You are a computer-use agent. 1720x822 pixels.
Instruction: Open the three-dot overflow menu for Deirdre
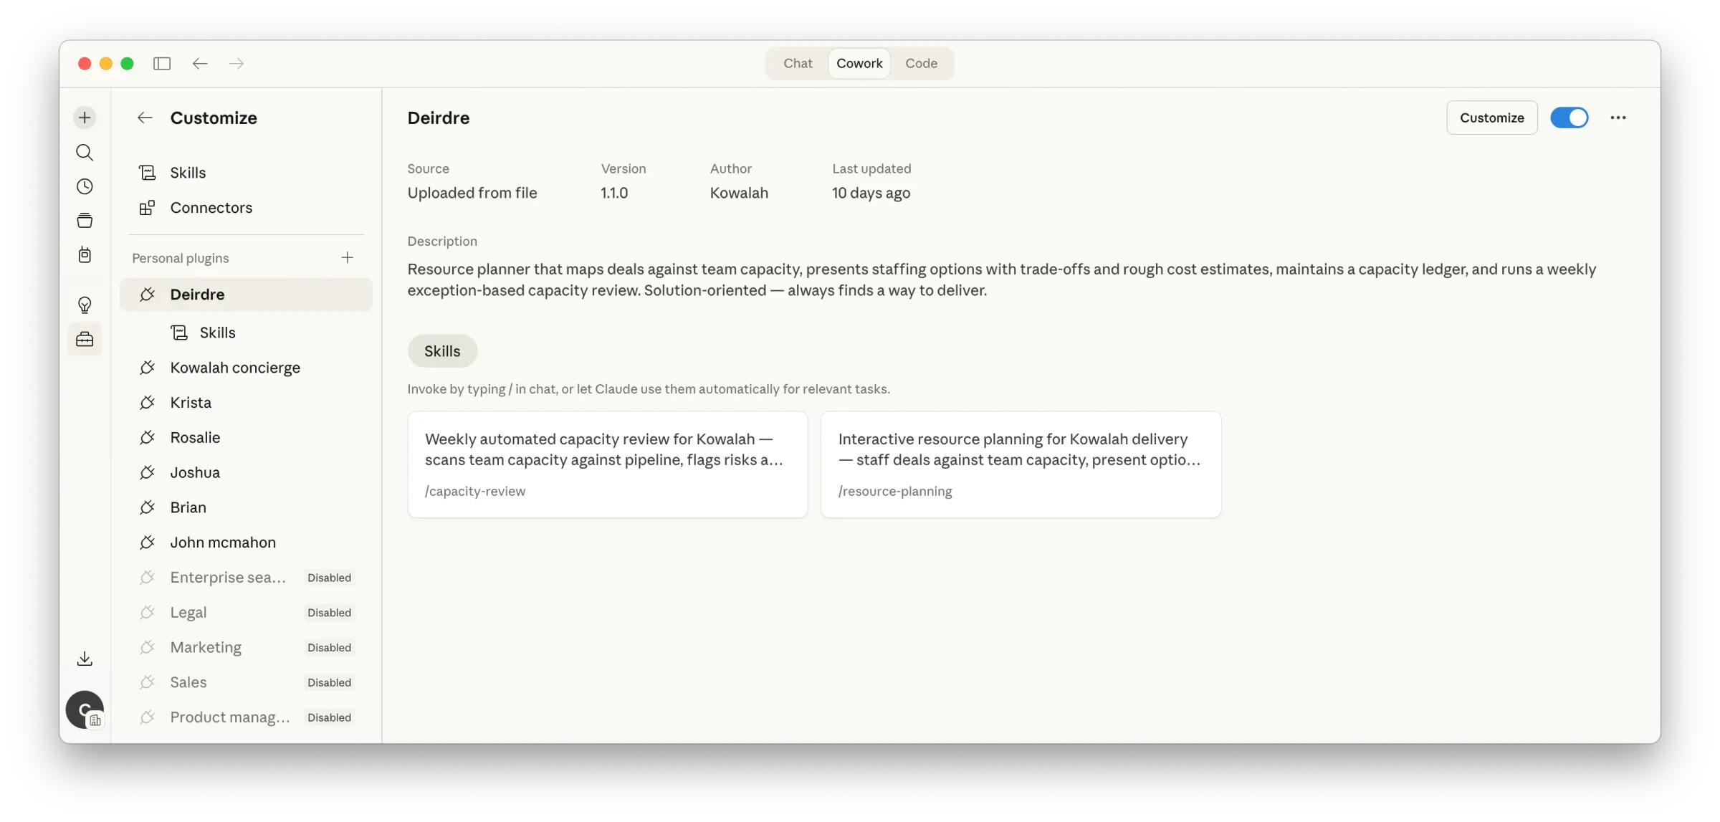(x=1618, y=117)
